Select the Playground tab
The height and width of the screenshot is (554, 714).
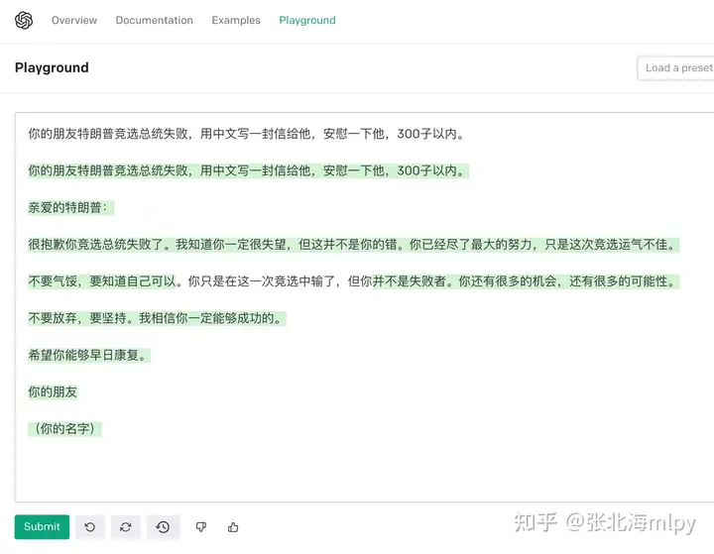pos(307,20)
